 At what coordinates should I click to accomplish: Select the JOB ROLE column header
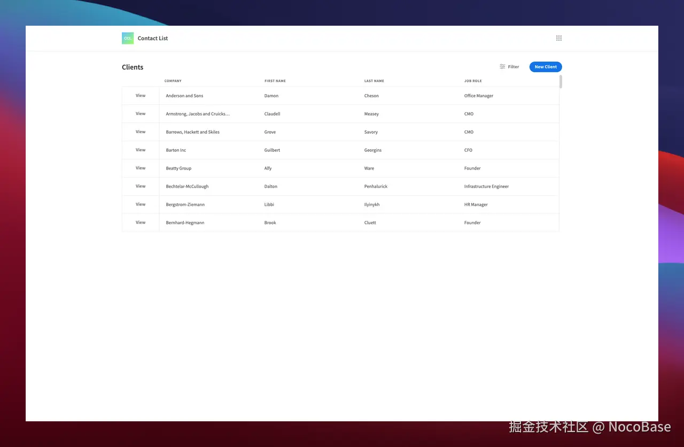click(x=473, y=81)
